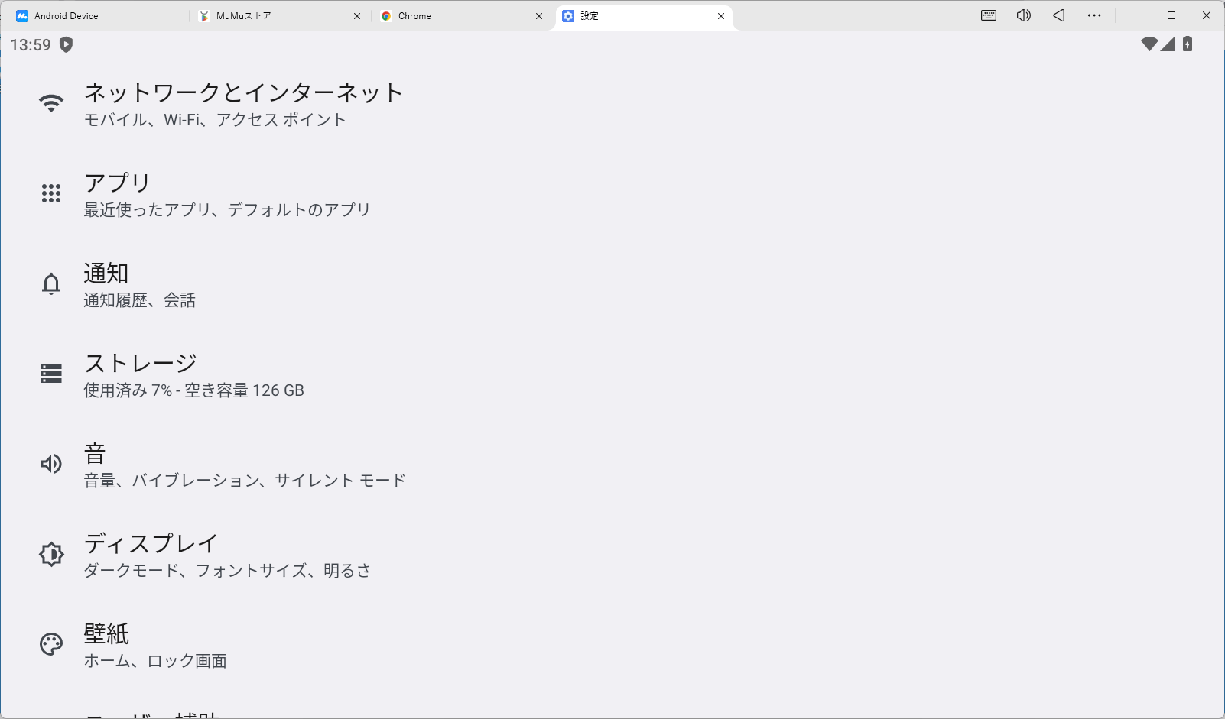Open the three-dot more options menu

tap(1094, 15)
